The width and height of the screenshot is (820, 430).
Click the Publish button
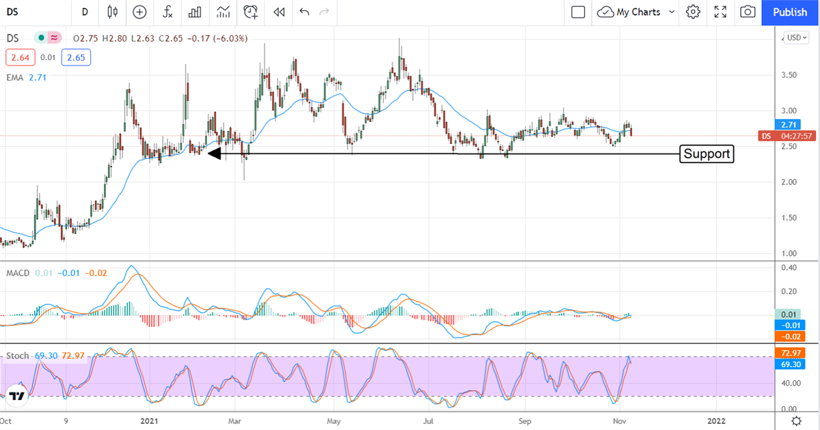click(x=790, y=12)
